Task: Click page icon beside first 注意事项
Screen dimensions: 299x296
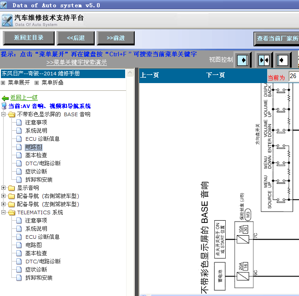Action: click(x=19, y=123)
